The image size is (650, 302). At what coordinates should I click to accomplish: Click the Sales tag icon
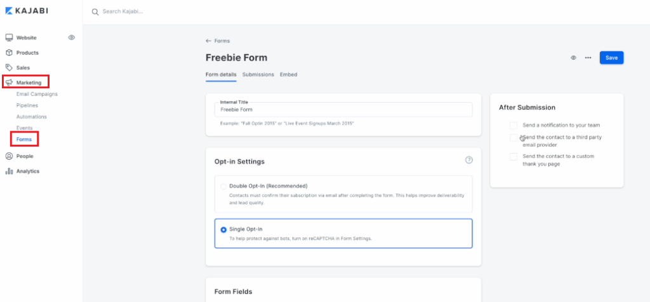pos(9,67)
